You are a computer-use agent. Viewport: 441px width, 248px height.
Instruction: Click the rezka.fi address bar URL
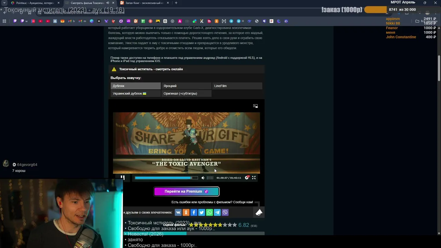84,12
